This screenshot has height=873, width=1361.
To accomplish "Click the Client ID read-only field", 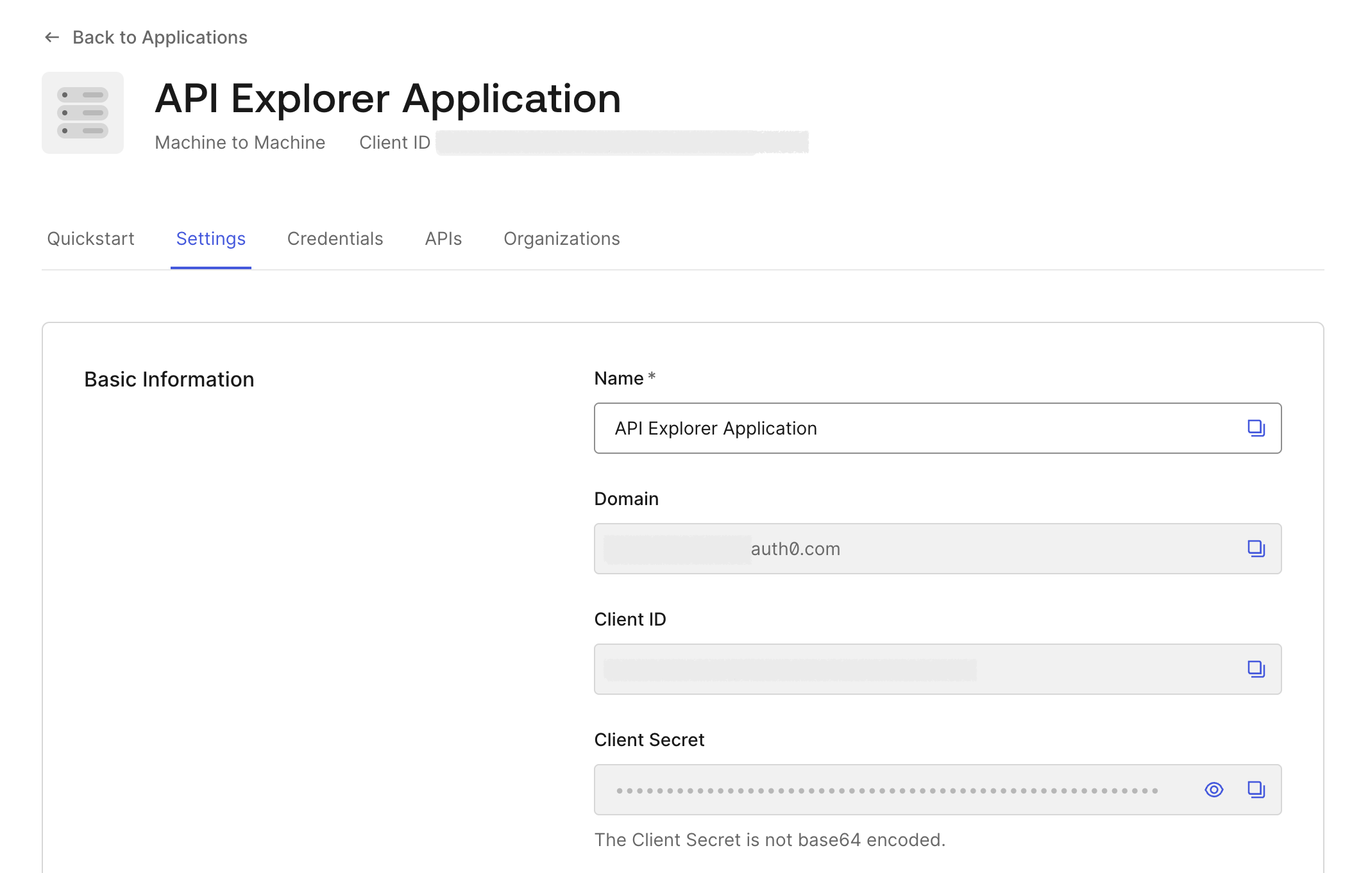I will (x=938, y=669).
